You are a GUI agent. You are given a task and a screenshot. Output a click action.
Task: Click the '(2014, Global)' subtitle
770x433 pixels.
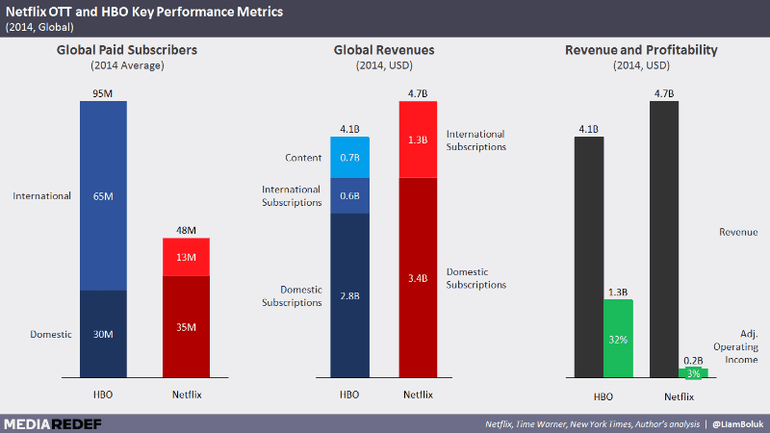coord(39,28)
